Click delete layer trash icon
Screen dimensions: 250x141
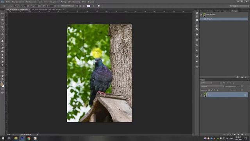(x=245, y=135)
